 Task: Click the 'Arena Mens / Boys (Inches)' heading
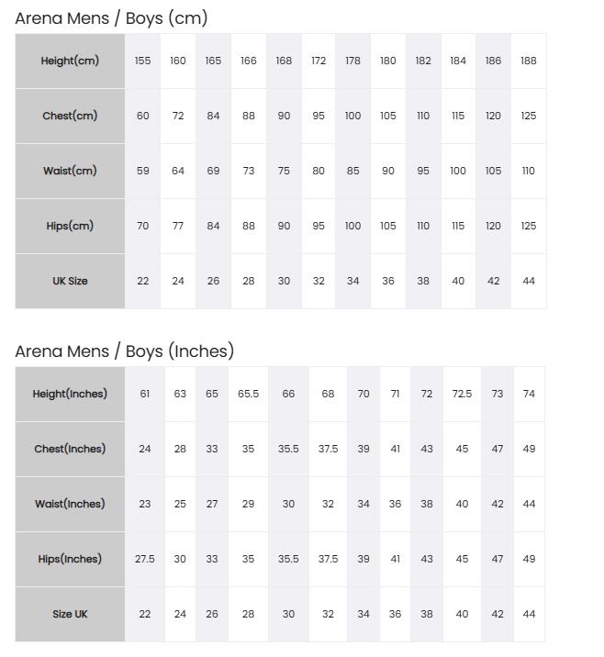(x=125, y=351)
